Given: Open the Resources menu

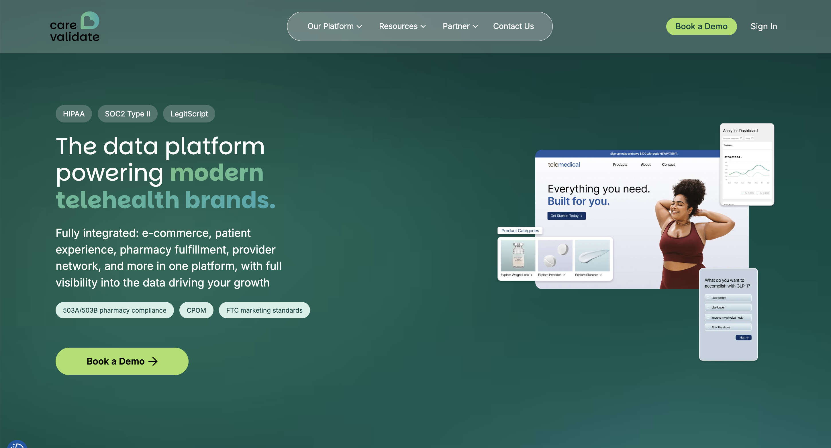Looking at the screenshot, I should [402, 26].
